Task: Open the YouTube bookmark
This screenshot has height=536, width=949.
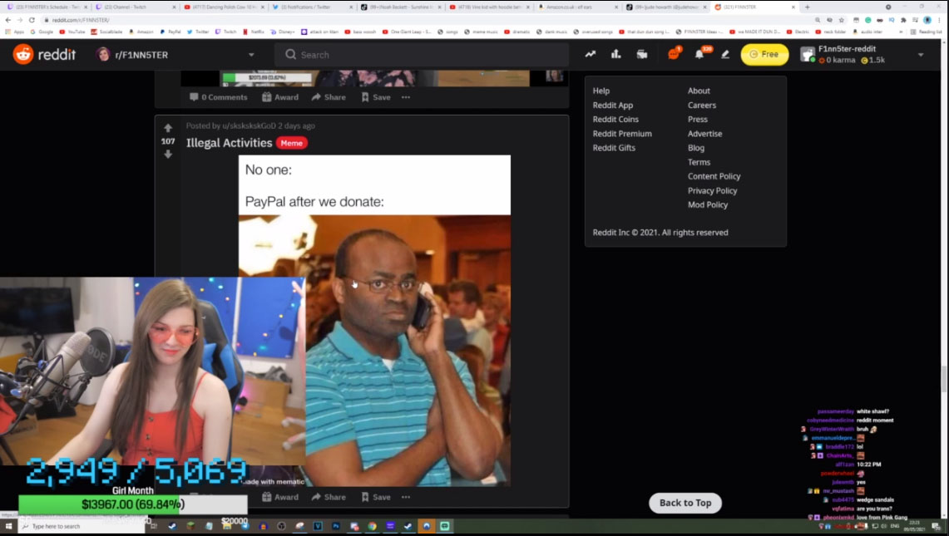Action: pos(72,32)
